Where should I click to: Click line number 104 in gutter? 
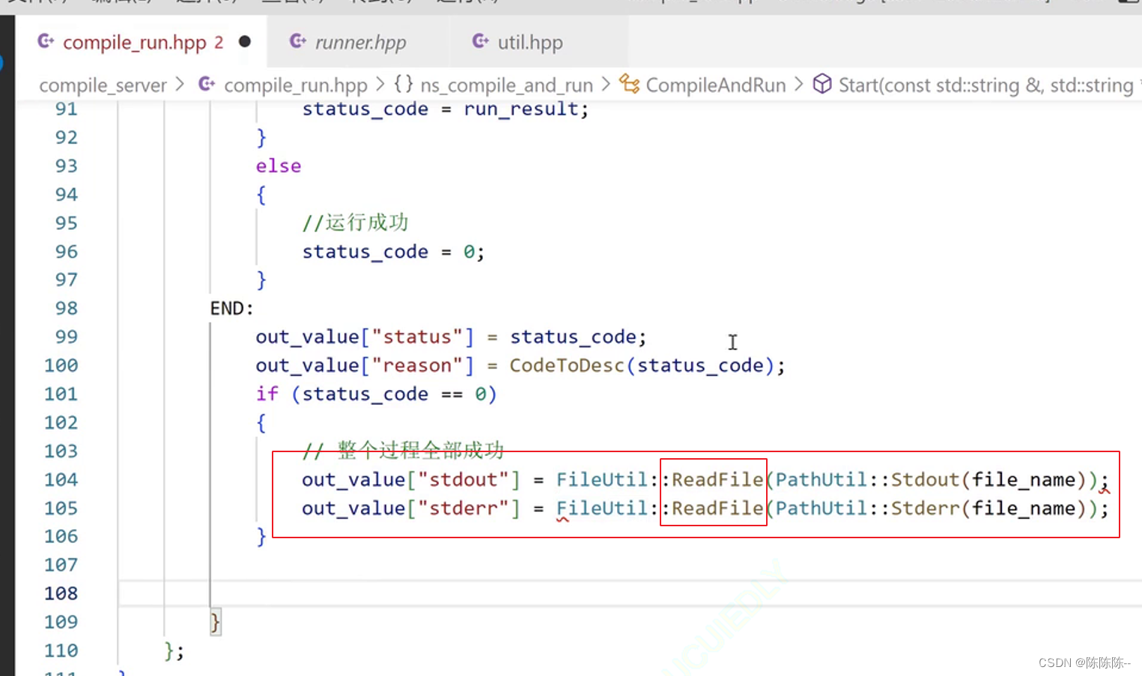click(61, 480)
